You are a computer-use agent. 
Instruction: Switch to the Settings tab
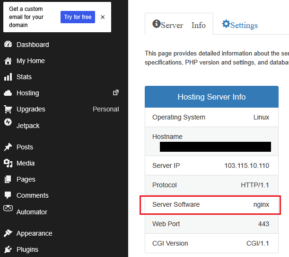coord(240,24)
